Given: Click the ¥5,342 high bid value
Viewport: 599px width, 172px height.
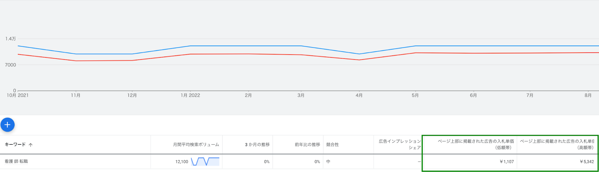Looking at the screenshot, I should tap(587, 162).
